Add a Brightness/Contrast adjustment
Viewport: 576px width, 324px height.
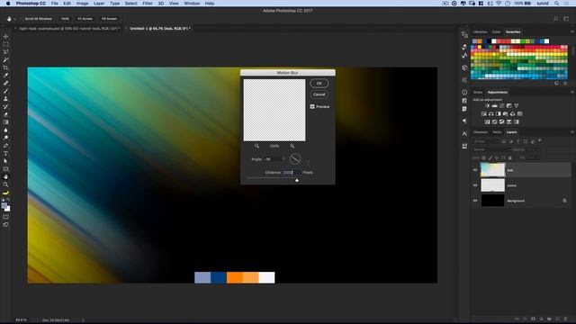coord(488,106)
